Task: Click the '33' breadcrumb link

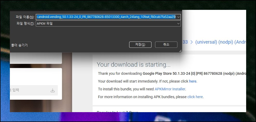Action: 185,42
